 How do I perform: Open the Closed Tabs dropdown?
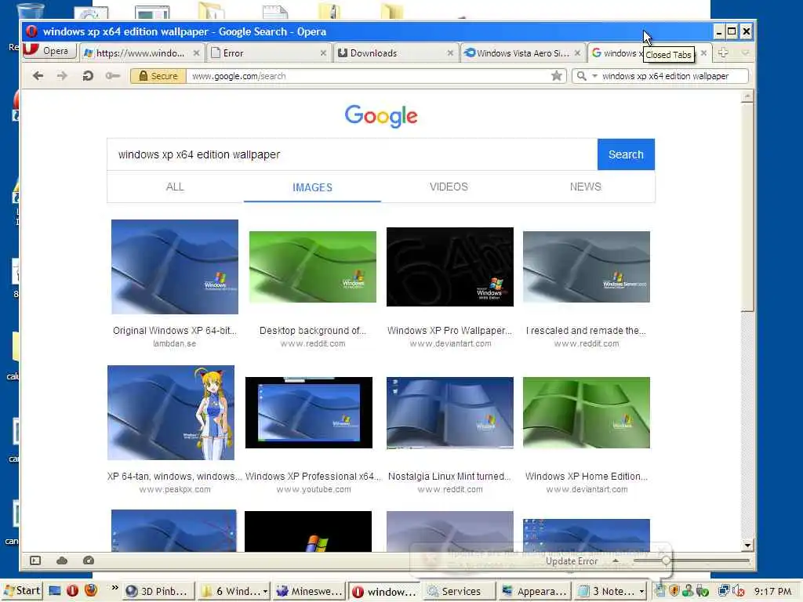point(745,53)
